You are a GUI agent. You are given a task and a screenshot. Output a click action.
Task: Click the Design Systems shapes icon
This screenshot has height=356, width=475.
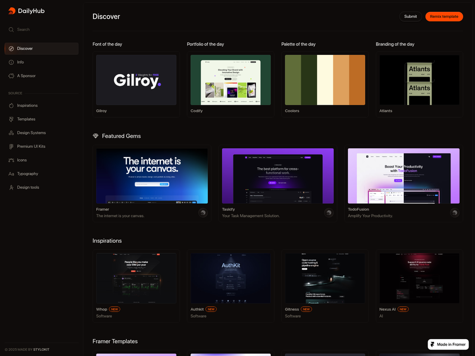tap(11, 133)
